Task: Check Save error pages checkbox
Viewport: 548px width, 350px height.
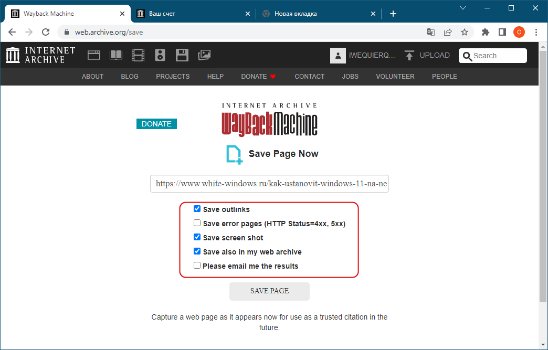Action: [197, 223]
